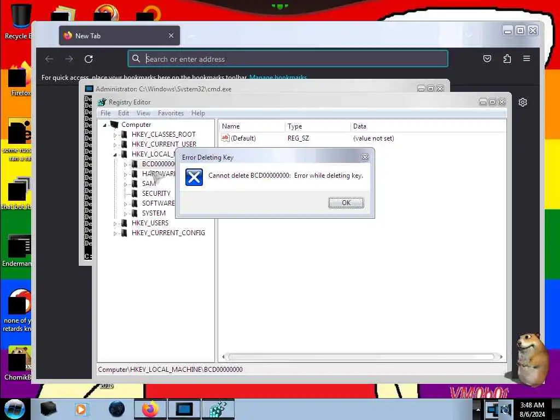
Task: Collapse the HKEY_LOCAL_MACHINE arrow
Action: pos(115,155)
